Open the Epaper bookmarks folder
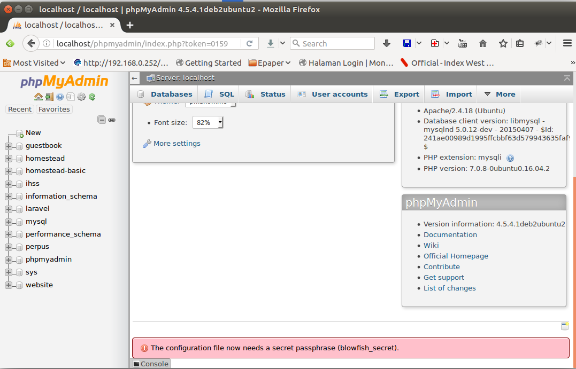The width and height of the screenshot is (576, 369). click(x=270, y=62)
